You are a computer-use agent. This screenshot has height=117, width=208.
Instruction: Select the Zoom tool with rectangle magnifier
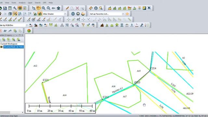tap(33, 8)
